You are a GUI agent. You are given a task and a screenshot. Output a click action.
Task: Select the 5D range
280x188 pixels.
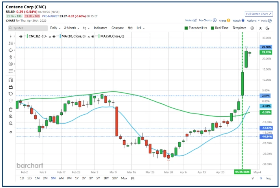pos(30,178)
